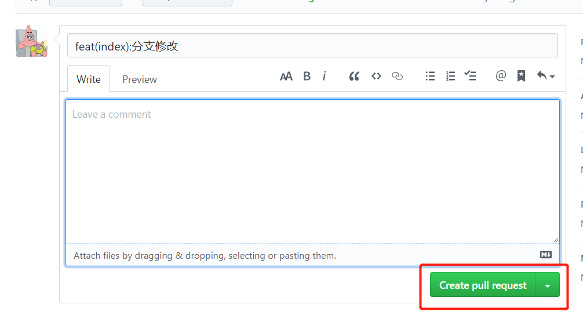Mention a user with the @ icon

(x=501, y=76)
